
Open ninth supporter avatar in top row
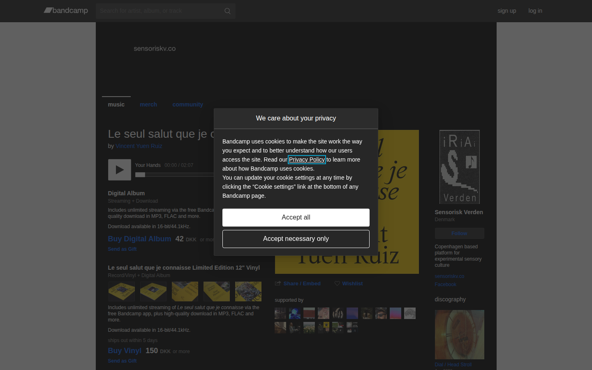pyautogui.click(x=395, y=313)
